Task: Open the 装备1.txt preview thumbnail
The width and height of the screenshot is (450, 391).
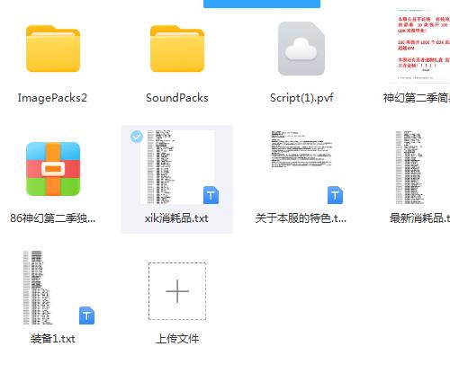Action: click(x=38, y=288)
